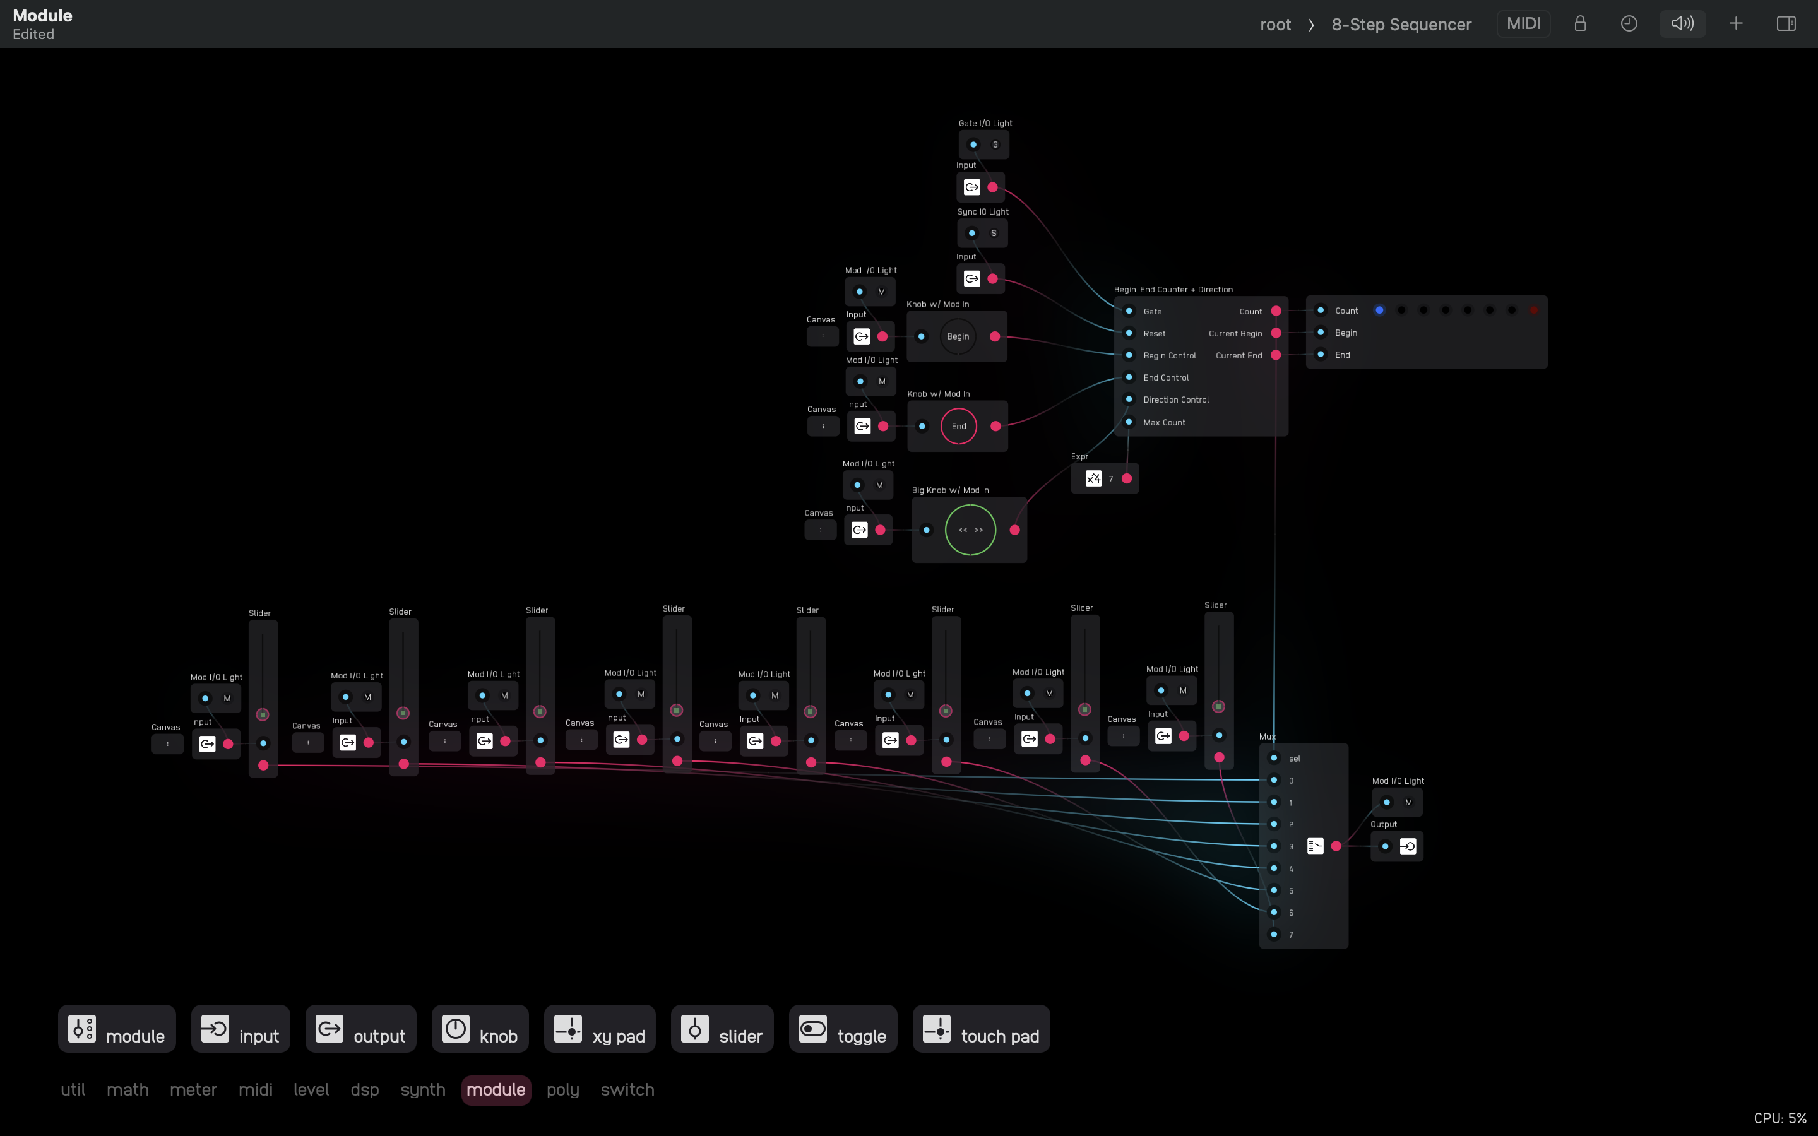Open the math category tab
The image size is (1818, 1136).
click(x=128, y=1089)
